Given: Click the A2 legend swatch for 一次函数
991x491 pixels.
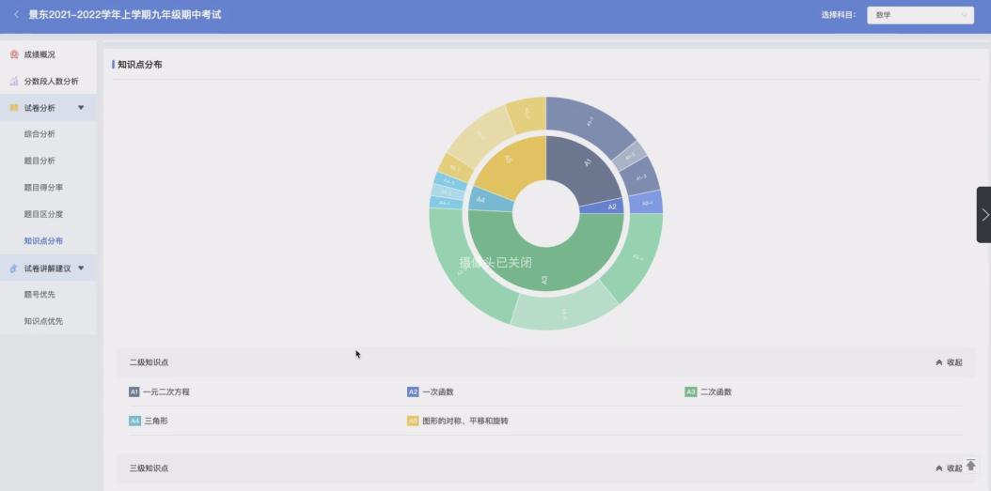Looking at the screenshot, I should pyautogui.click(x=413, y=391).
